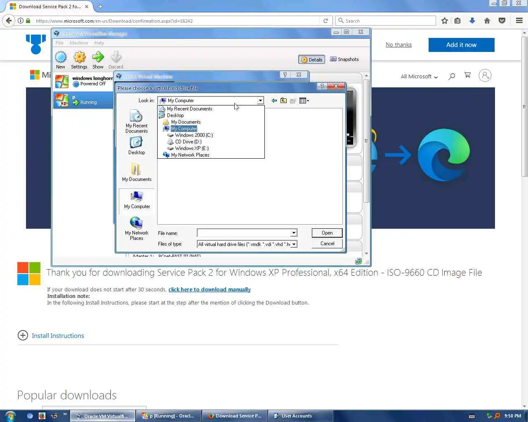Open the Microsoft shopping cart
The height and width of the screenshot is (422, 528).
coord(467,75)
